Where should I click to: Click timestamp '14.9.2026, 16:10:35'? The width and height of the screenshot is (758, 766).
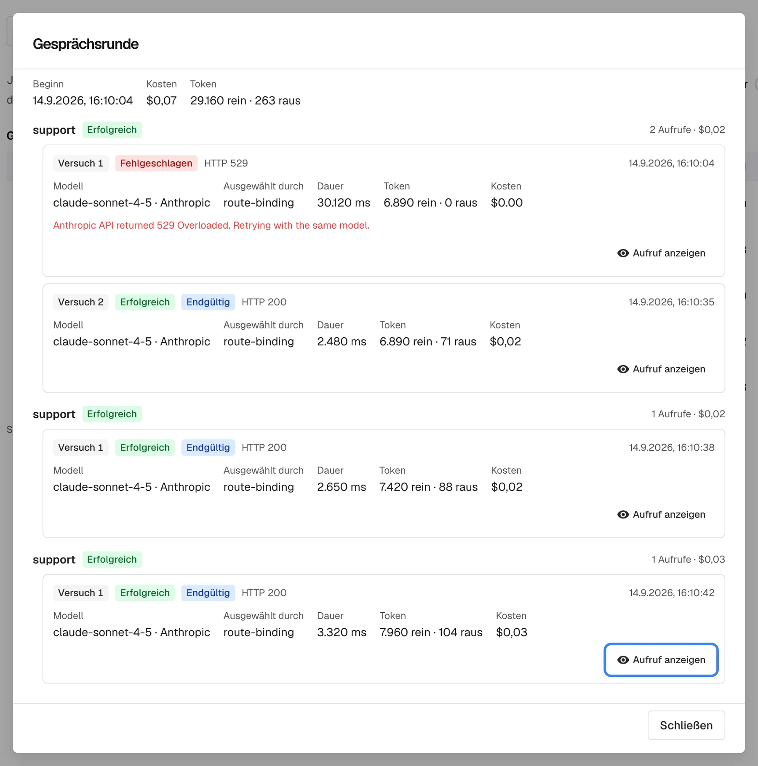pos(671,302)
